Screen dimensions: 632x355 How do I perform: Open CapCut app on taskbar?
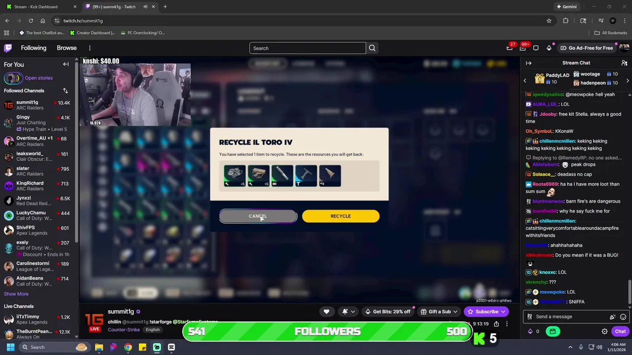click(x=171, y=347)
